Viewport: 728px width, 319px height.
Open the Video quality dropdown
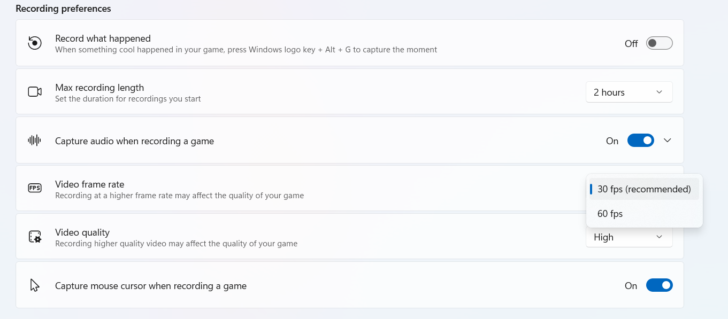pyautogui.click(x=629, y=237)
